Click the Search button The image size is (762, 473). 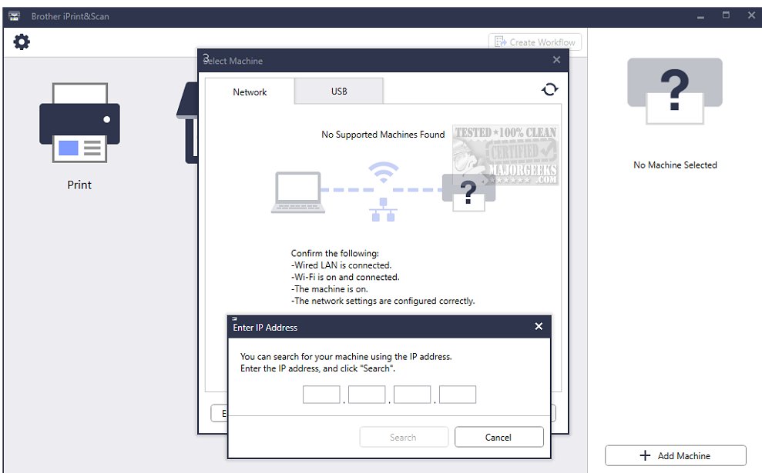coord(404,437)
